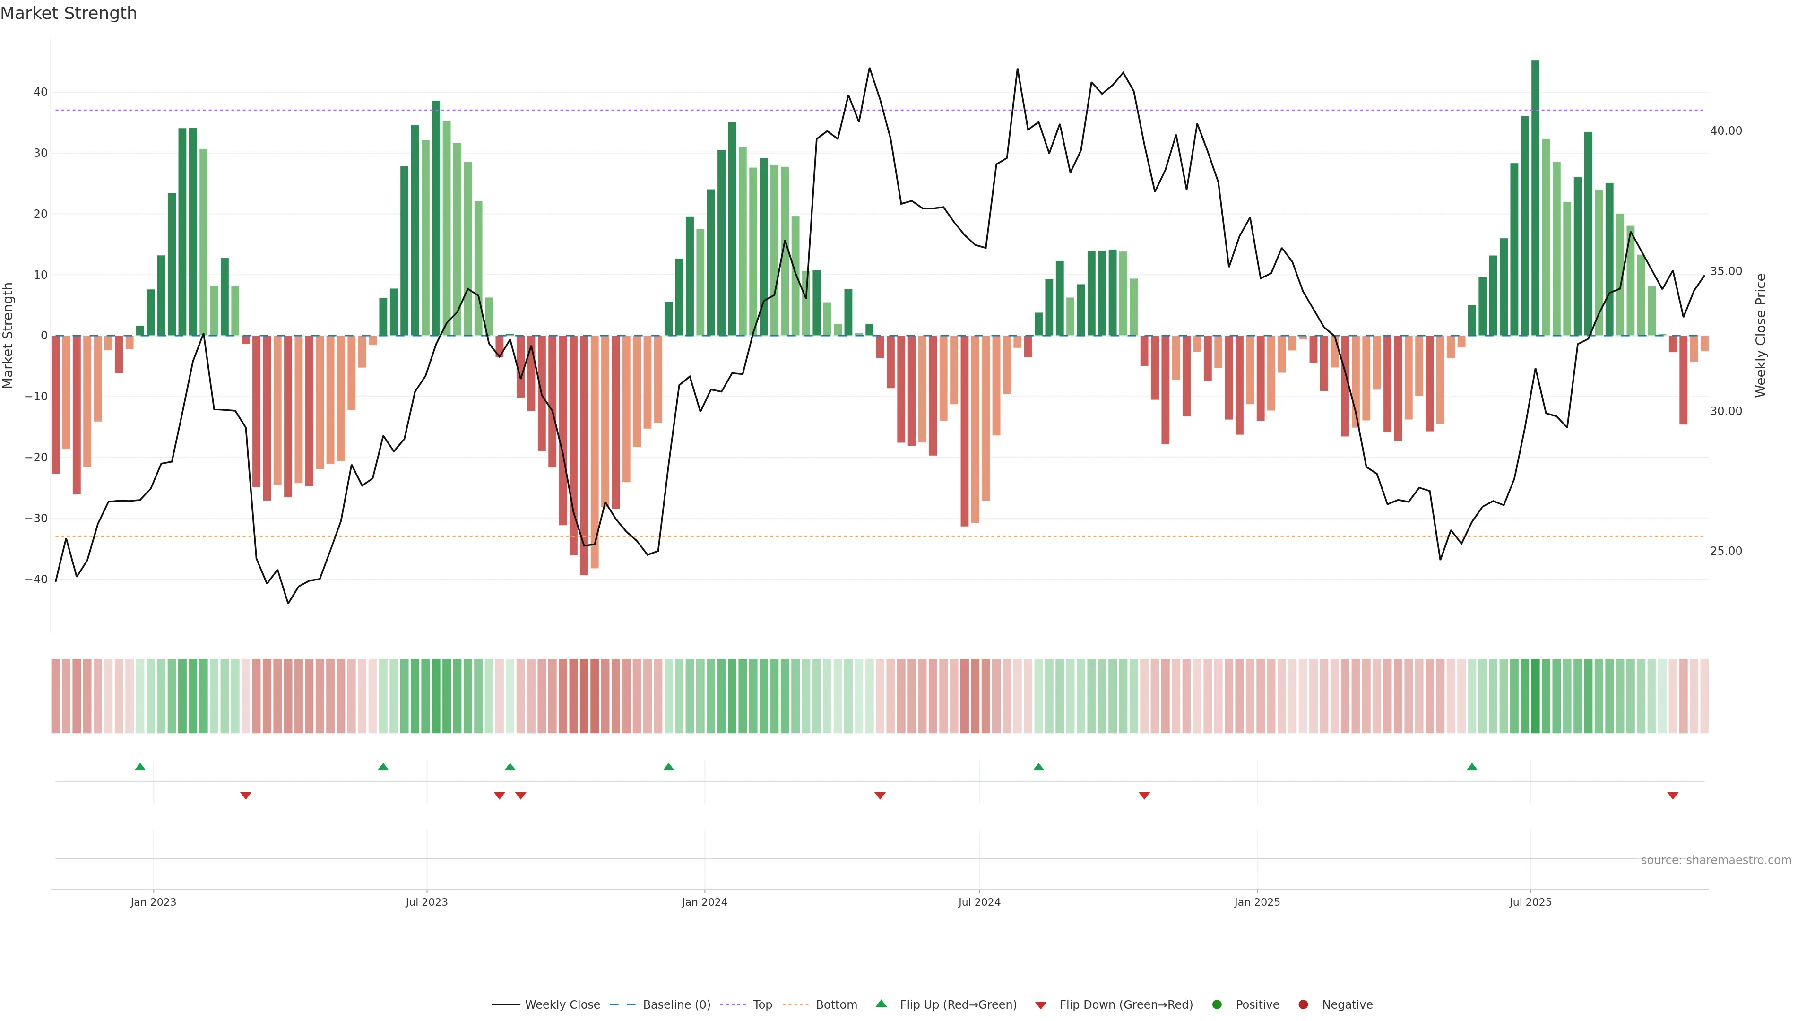This screenshot has height=1021, width=1815.
Task: Click the Jul 2025 x-axis label
Action: [1530, 902]
